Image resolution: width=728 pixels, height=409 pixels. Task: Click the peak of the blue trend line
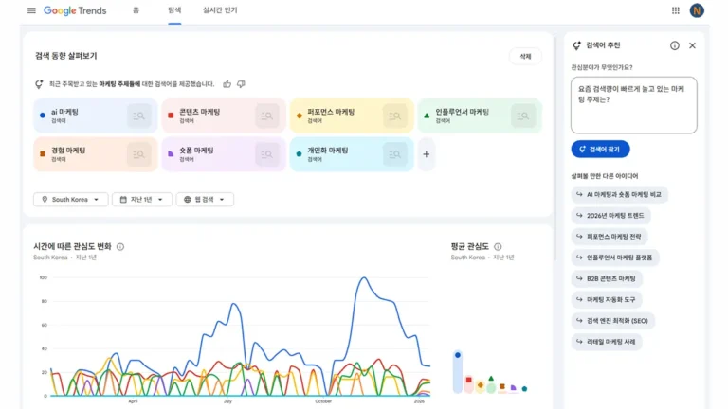364,277
